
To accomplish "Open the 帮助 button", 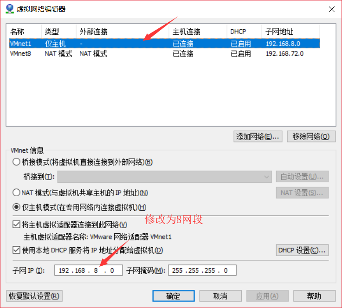I will [x=314, y=296].
